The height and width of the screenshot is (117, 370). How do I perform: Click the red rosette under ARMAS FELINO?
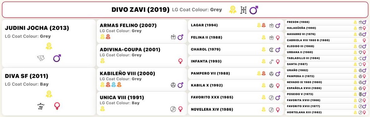[108, 37]
